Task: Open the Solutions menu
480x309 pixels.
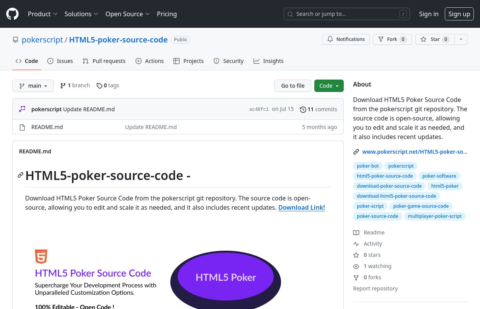Action: (81, 14)
